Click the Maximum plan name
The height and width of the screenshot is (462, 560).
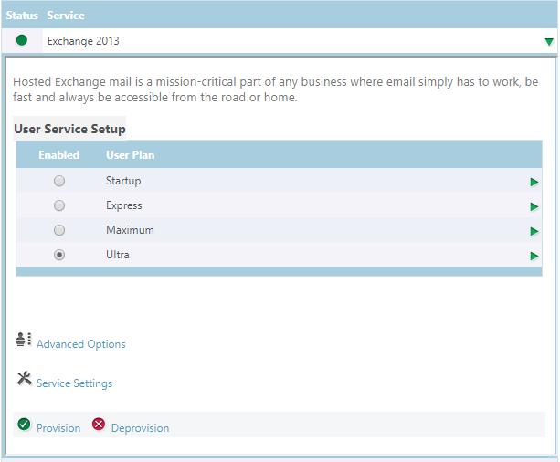pos(130,230)
